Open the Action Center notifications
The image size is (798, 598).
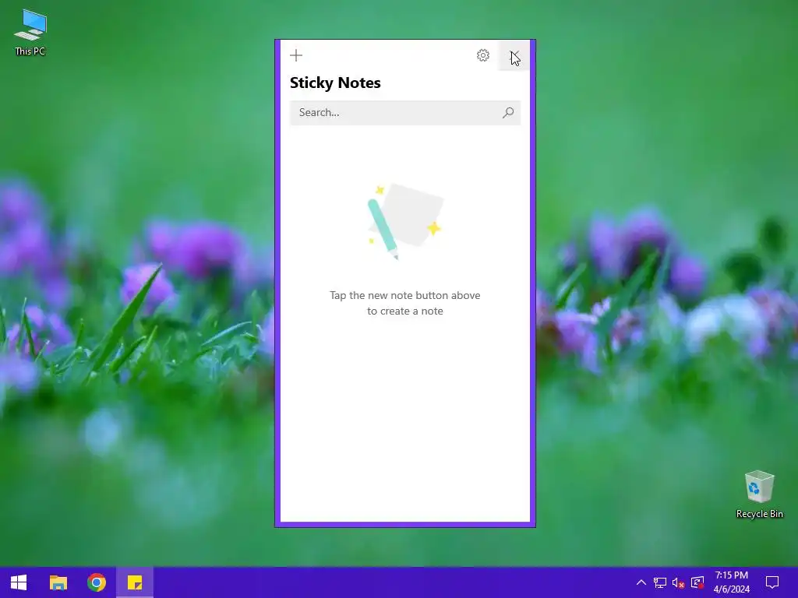click(x=772, y=582)
